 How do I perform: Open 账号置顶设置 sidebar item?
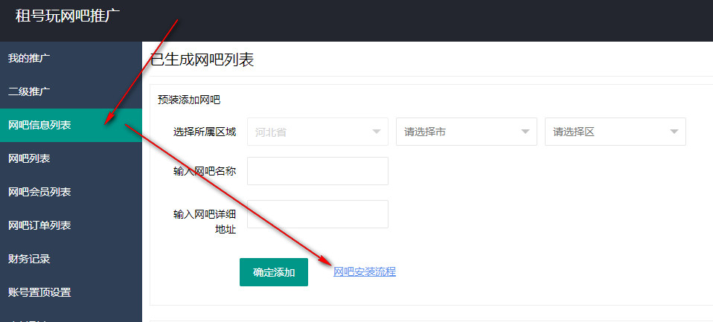71,292
